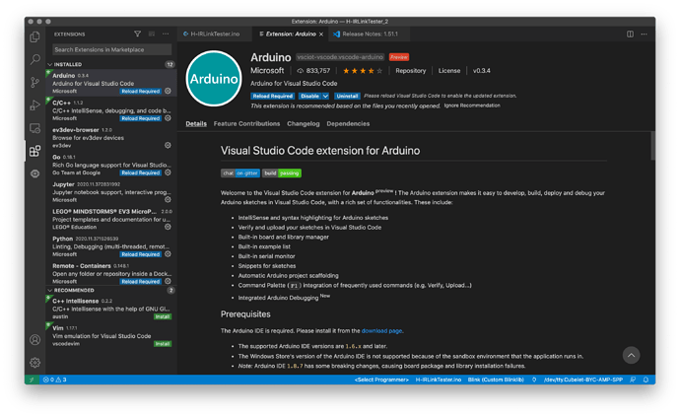Open the Changelog tab
The width and height of the screenshot is (680, 416).
[x=304, y=123]
